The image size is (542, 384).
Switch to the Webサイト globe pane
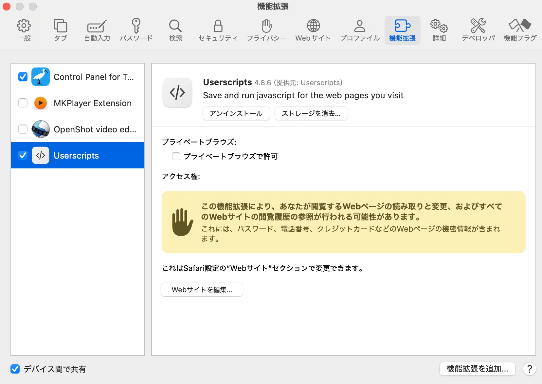pos(313,30)
